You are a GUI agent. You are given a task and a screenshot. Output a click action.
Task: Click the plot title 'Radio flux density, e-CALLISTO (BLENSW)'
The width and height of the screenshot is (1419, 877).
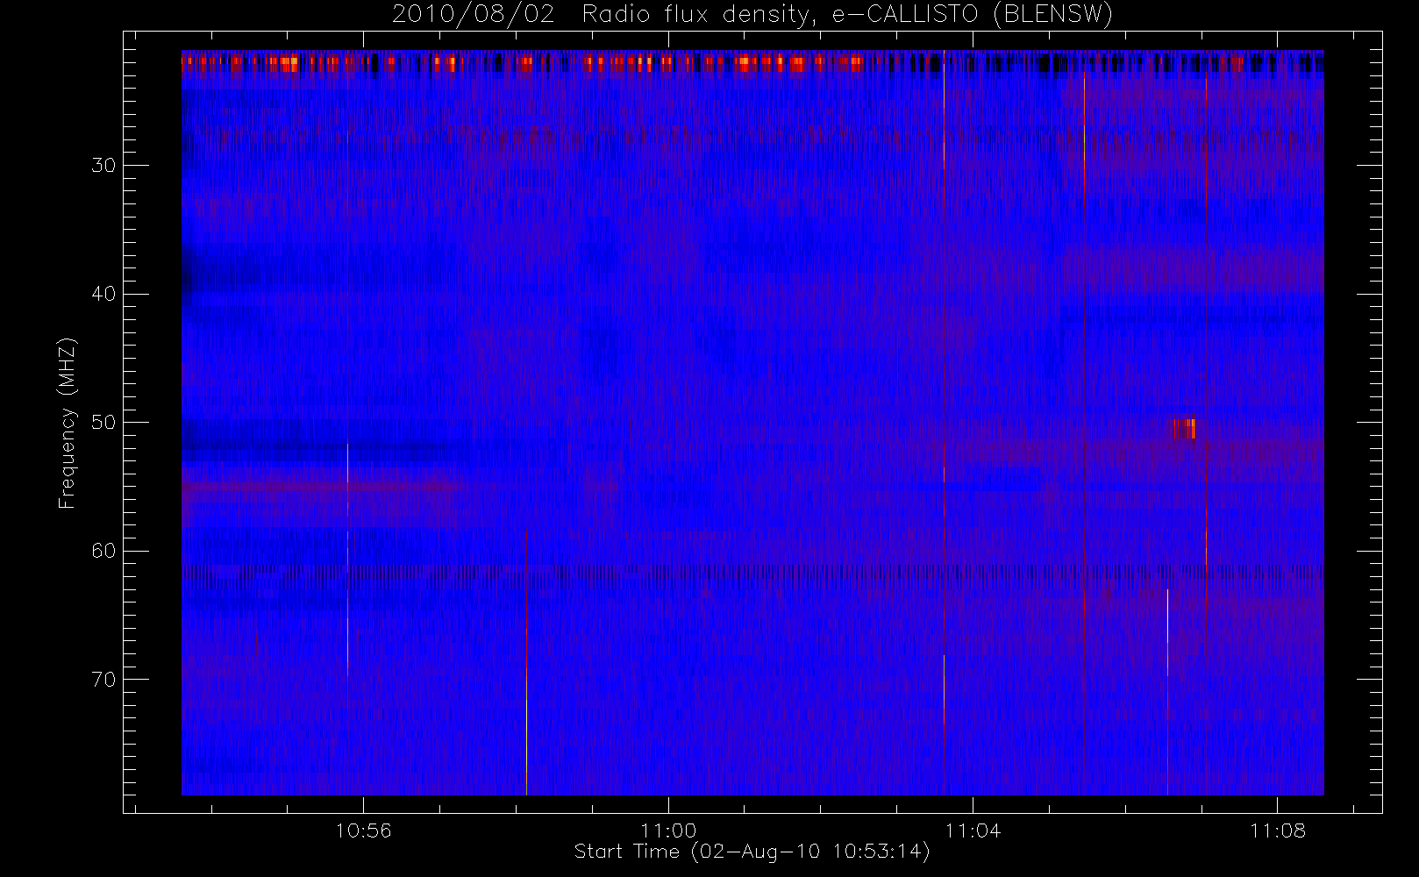[x=847, y=15]
